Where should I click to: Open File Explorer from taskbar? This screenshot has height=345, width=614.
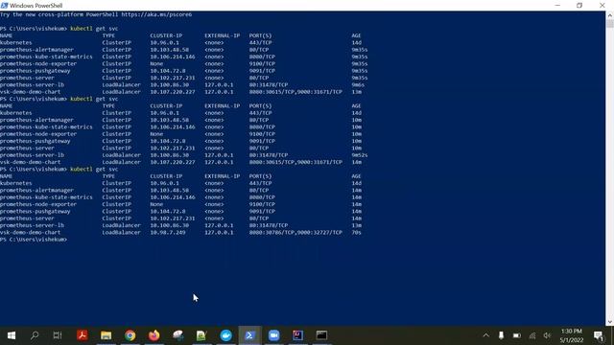click(106, 335)
